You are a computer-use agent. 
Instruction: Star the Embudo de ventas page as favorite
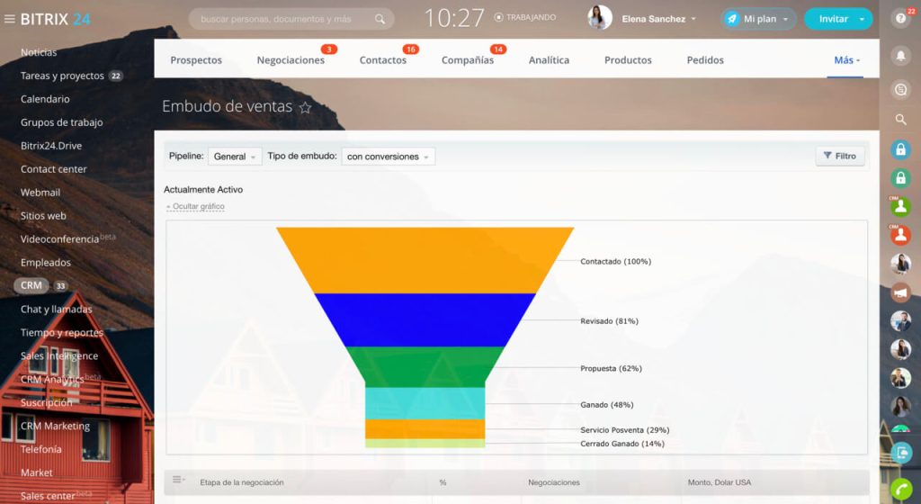tap(305, 108)
